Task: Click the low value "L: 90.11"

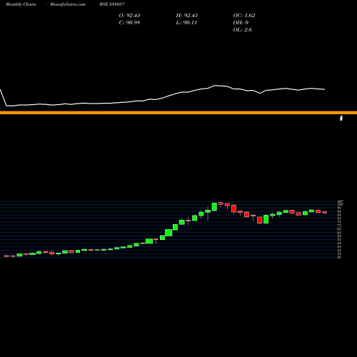Action: click(186, 23)
